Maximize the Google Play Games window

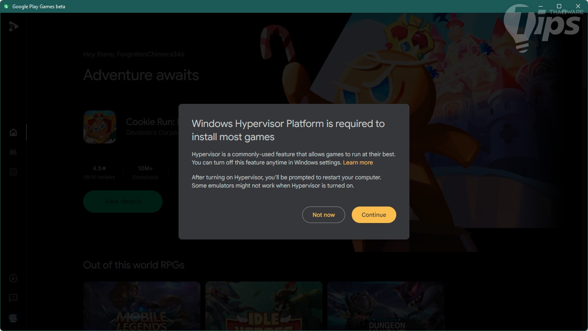tap(559, 6)
